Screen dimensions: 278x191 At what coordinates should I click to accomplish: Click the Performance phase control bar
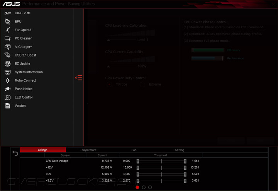coord(208,58)
